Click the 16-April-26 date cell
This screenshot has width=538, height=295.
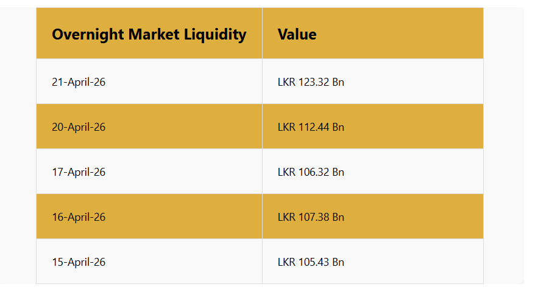79,217
